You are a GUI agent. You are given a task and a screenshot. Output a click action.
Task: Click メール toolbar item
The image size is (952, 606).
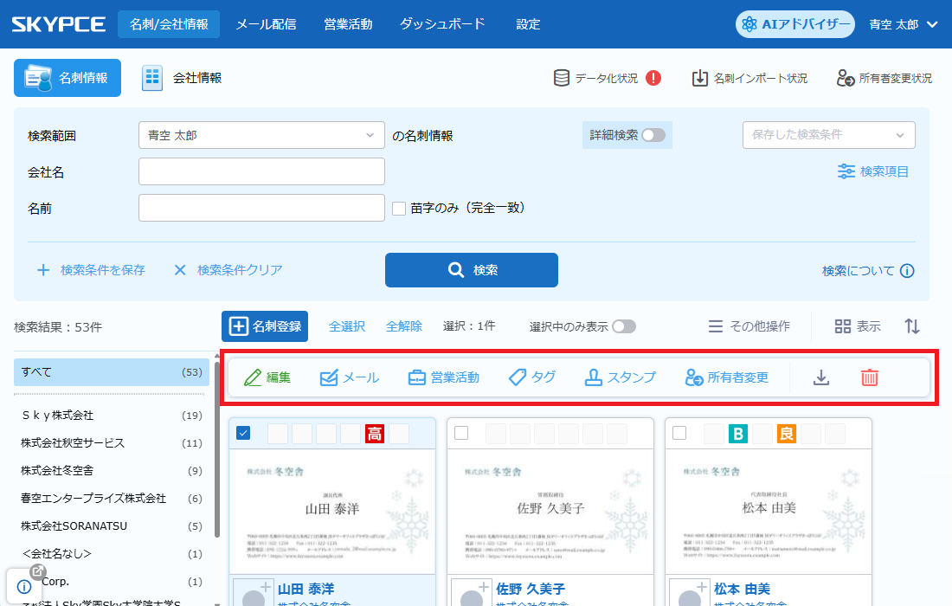(349, 377)
